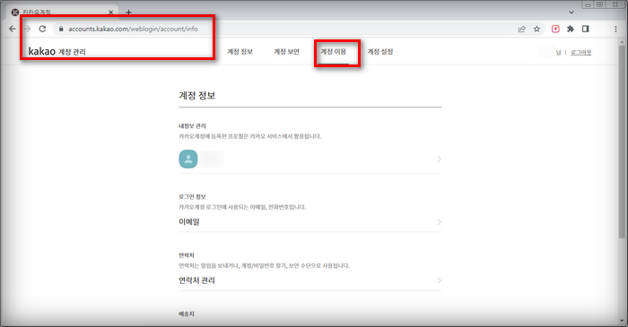This screenshot has width=628, height=327.
Task: Go forward with the browser forward arrow
Action: [27, 29]
